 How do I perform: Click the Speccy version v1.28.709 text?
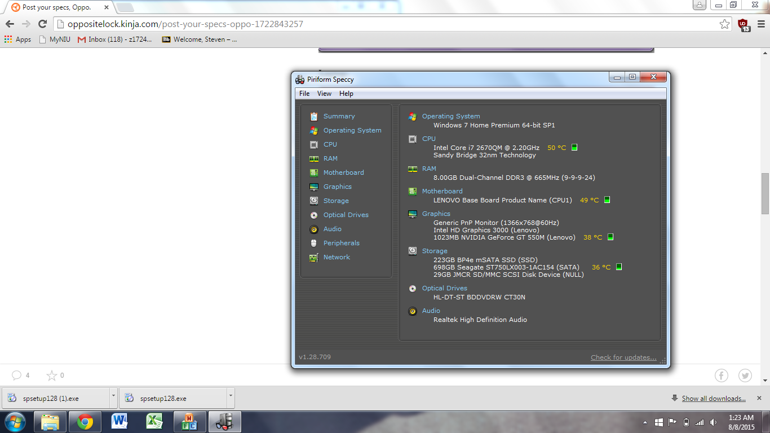pos(315,357)
